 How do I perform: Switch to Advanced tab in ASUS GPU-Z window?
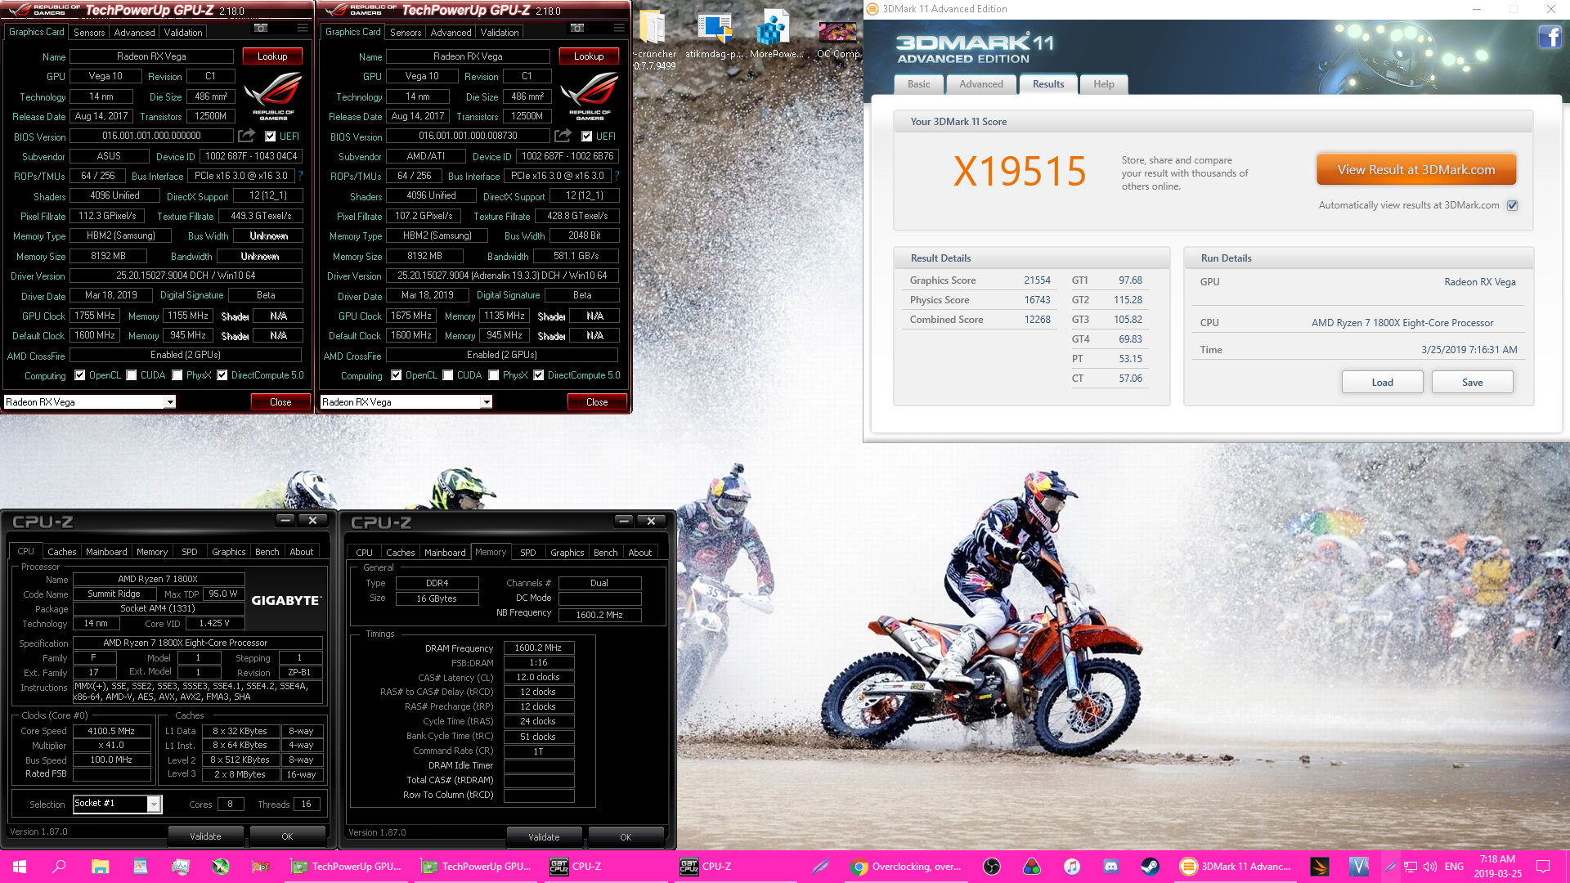(x=134, y=33)
